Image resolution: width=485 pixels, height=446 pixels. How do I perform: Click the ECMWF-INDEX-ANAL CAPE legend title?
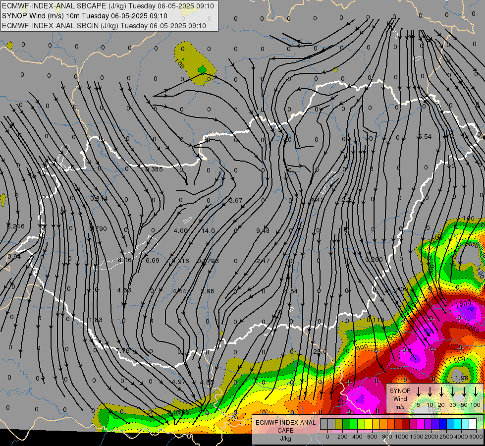click(x=285, y=426)
